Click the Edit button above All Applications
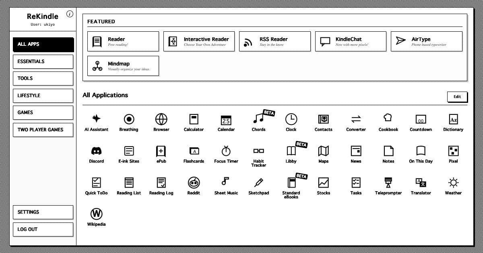 457,96
